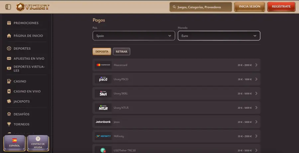Image resolution: width=299 pixels, height=153 pixels.
Task: Click the Pagos page heading
Action: pyautogui.click(x=99, y=20)
